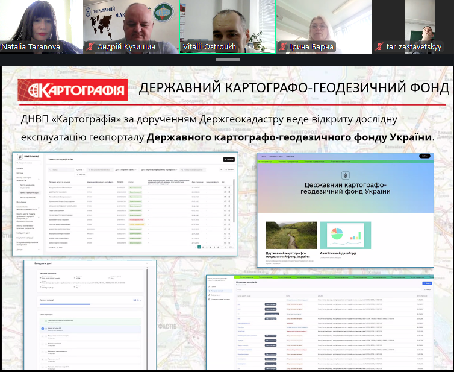Click heading ДЕРЖАВНИЙ КАРТОГРАФО-ГЕОДЕЗИЧНИЙ ФОНД
Viewport: 454px width, 372px height.
pos(294,88)
